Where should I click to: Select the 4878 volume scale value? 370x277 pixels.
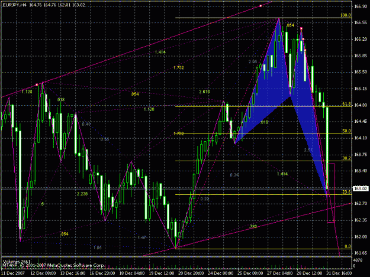coord(358,260)
